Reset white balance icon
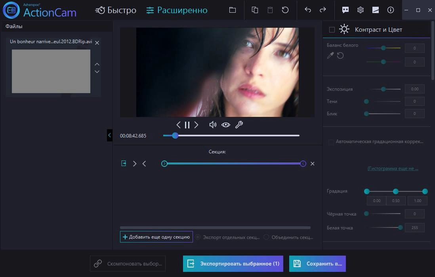Viewport: 435px width, 277px height. (340, 55)
